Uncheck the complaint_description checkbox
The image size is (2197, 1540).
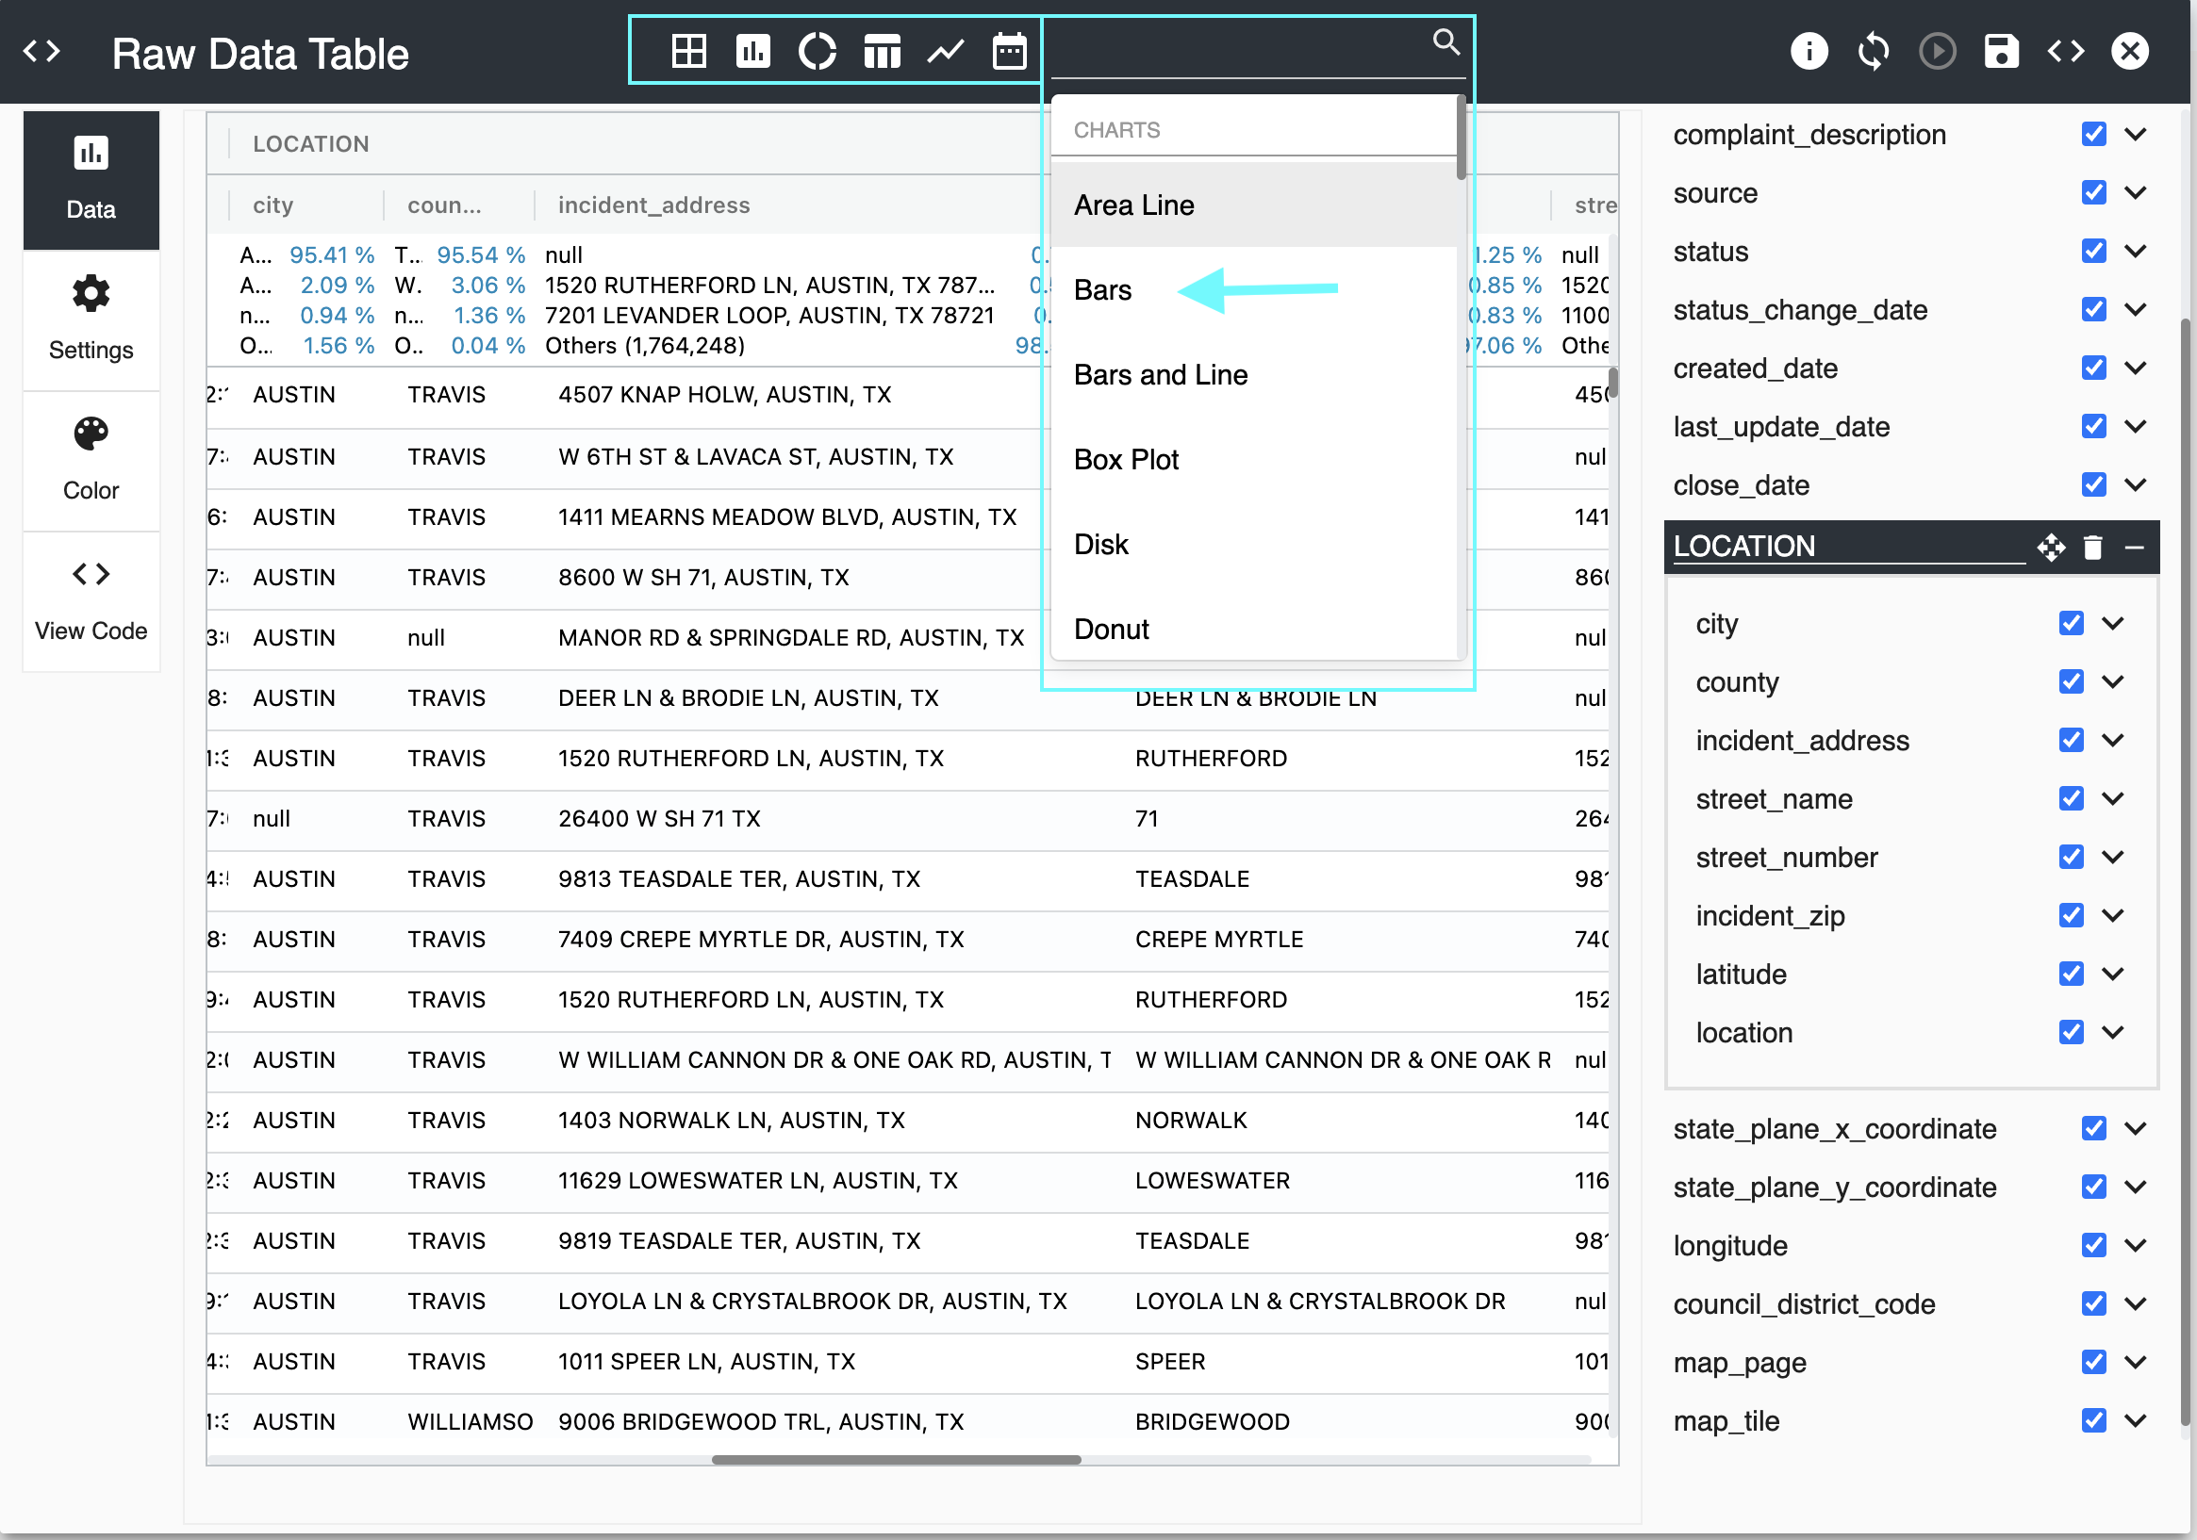[2092, 134]
